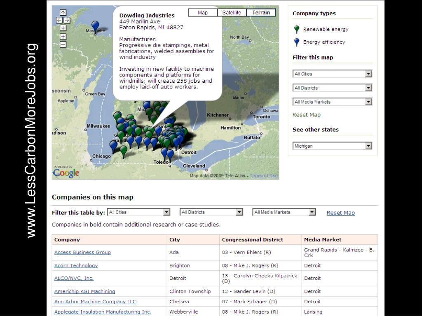Click Grand Rapids - Kalmzoo media market cell
The height and width of the screenshot is (316, 422).
[x=339, y=253]
